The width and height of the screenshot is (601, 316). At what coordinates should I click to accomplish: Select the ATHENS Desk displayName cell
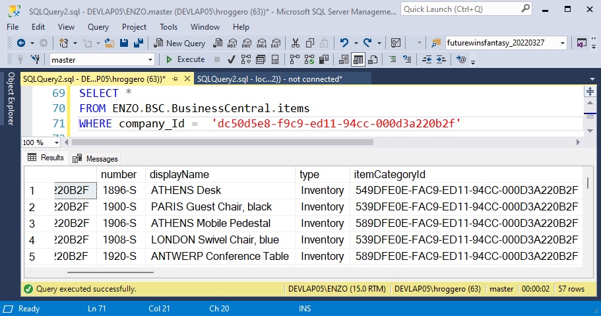coord(220,190)
